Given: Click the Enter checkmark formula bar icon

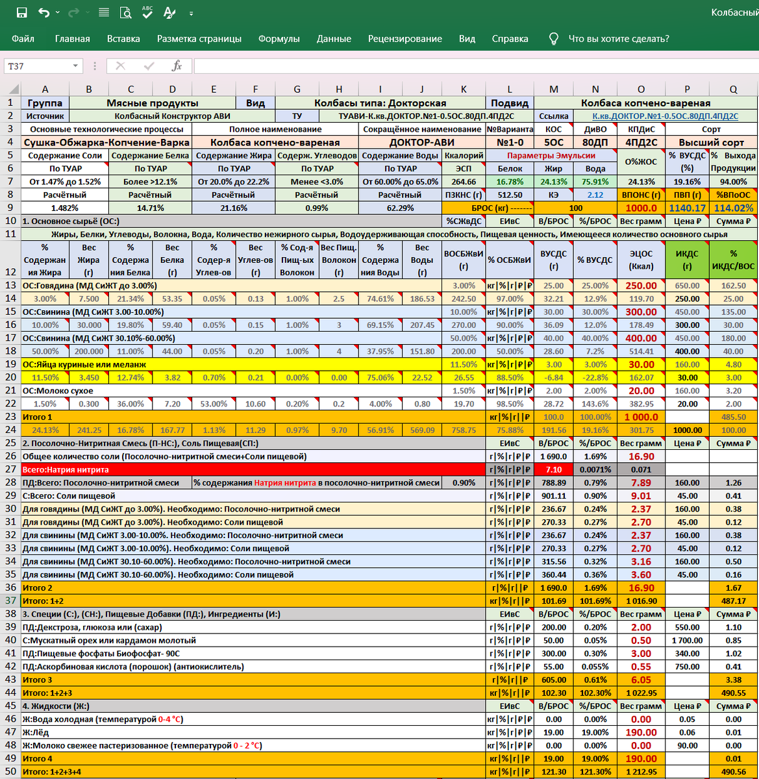Looking at the screenshot, I should point(149,66).
